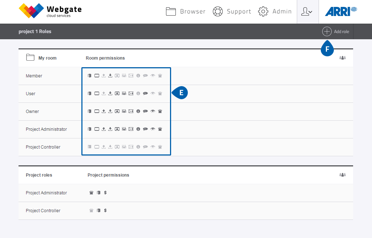Click the download icon in the User row

(110, 93)
